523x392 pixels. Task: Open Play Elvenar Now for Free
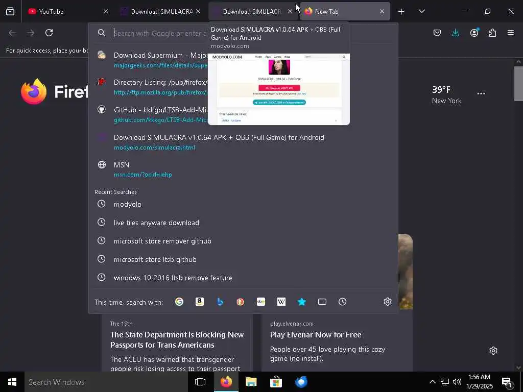[316, 335]
